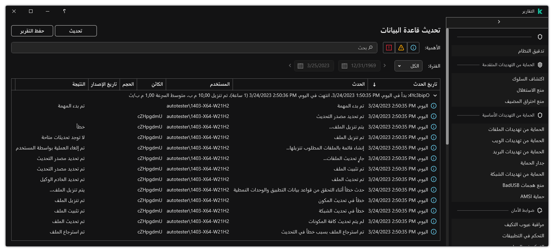Viewport: 554px width, 252px height.
Task: Collapse the 4Yc3bipO task group row
Action: click(435, 95)
